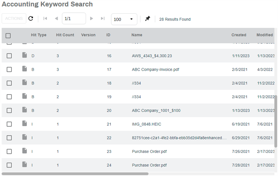Click created date 6/29/2021

[x=241, y=138]
